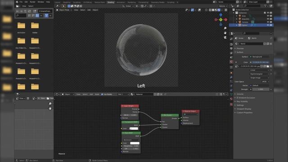Switch to the Animation workspace tab
The width and height of the screenshot is (288, 162).
[121, 2]
